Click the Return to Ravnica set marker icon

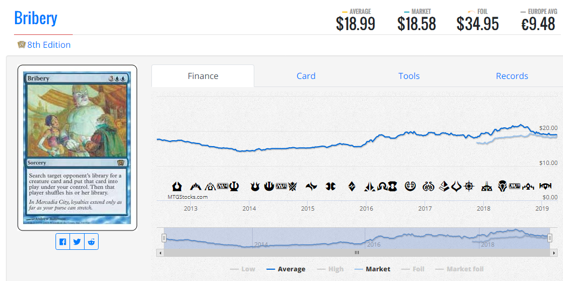click(177, 186)
